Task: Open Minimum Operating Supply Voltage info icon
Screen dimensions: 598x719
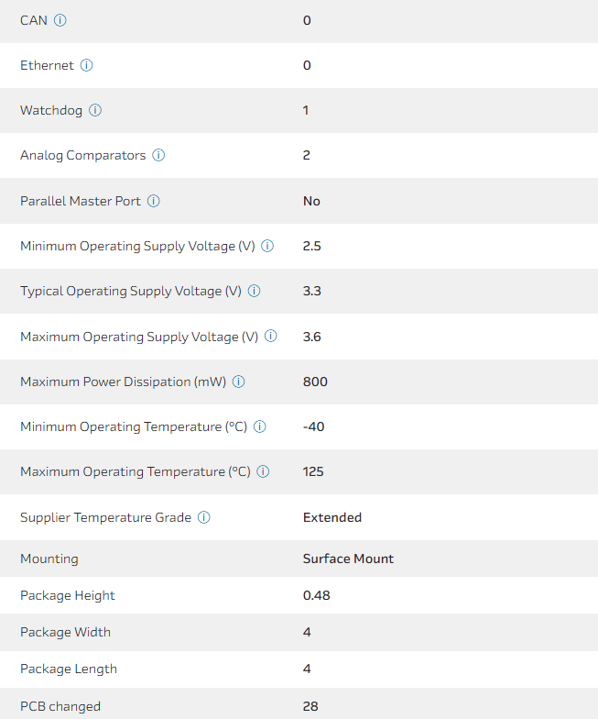Action: [267, 246]
